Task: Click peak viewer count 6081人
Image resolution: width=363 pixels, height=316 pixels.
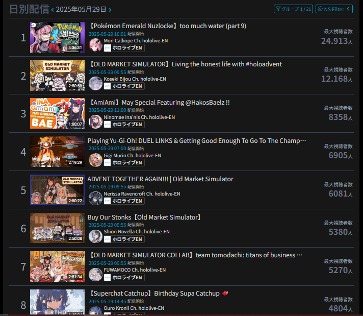Action: (x=341, y=193)
